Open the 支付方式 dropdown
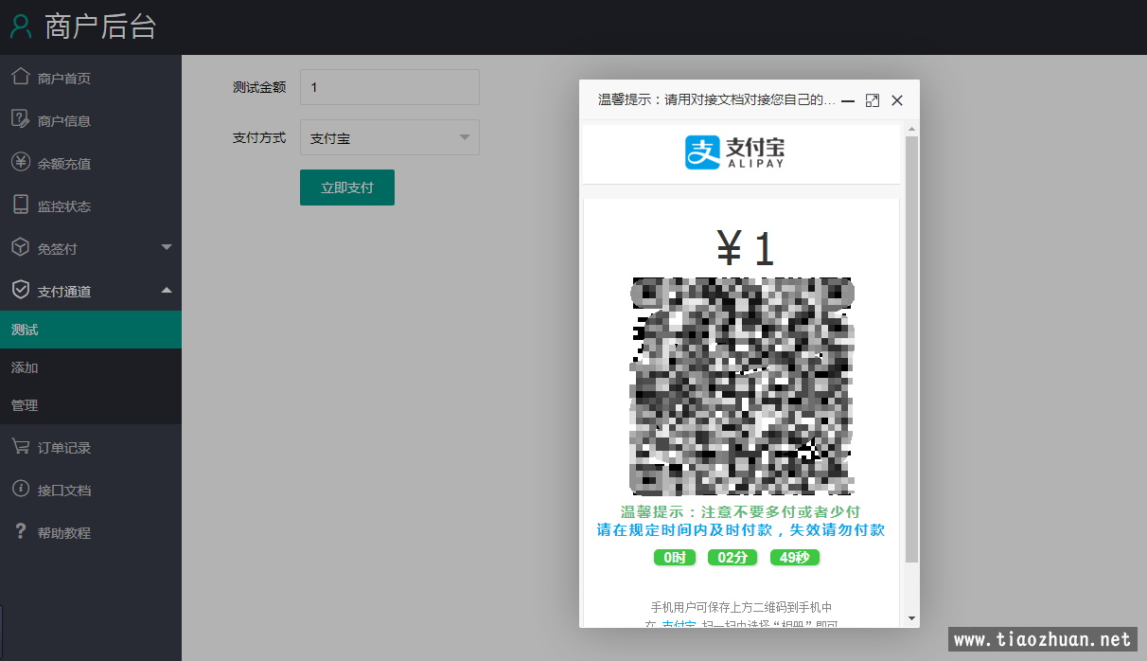This screenshot has width=1147, height=661. tap(389, 137)
